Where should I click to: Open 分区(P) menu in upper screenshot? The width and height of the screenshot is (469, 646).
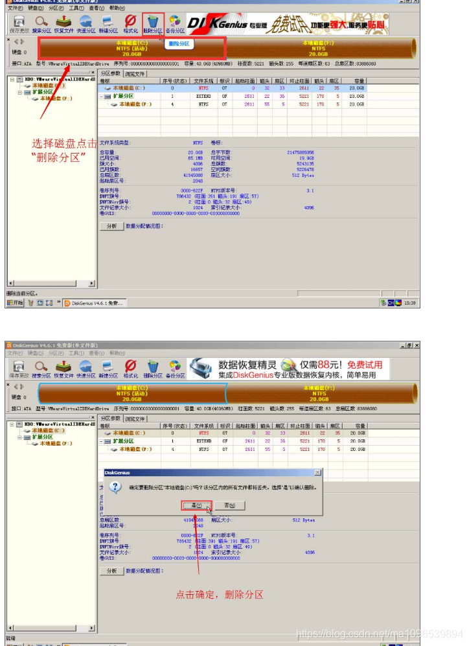tap(56, 8)
